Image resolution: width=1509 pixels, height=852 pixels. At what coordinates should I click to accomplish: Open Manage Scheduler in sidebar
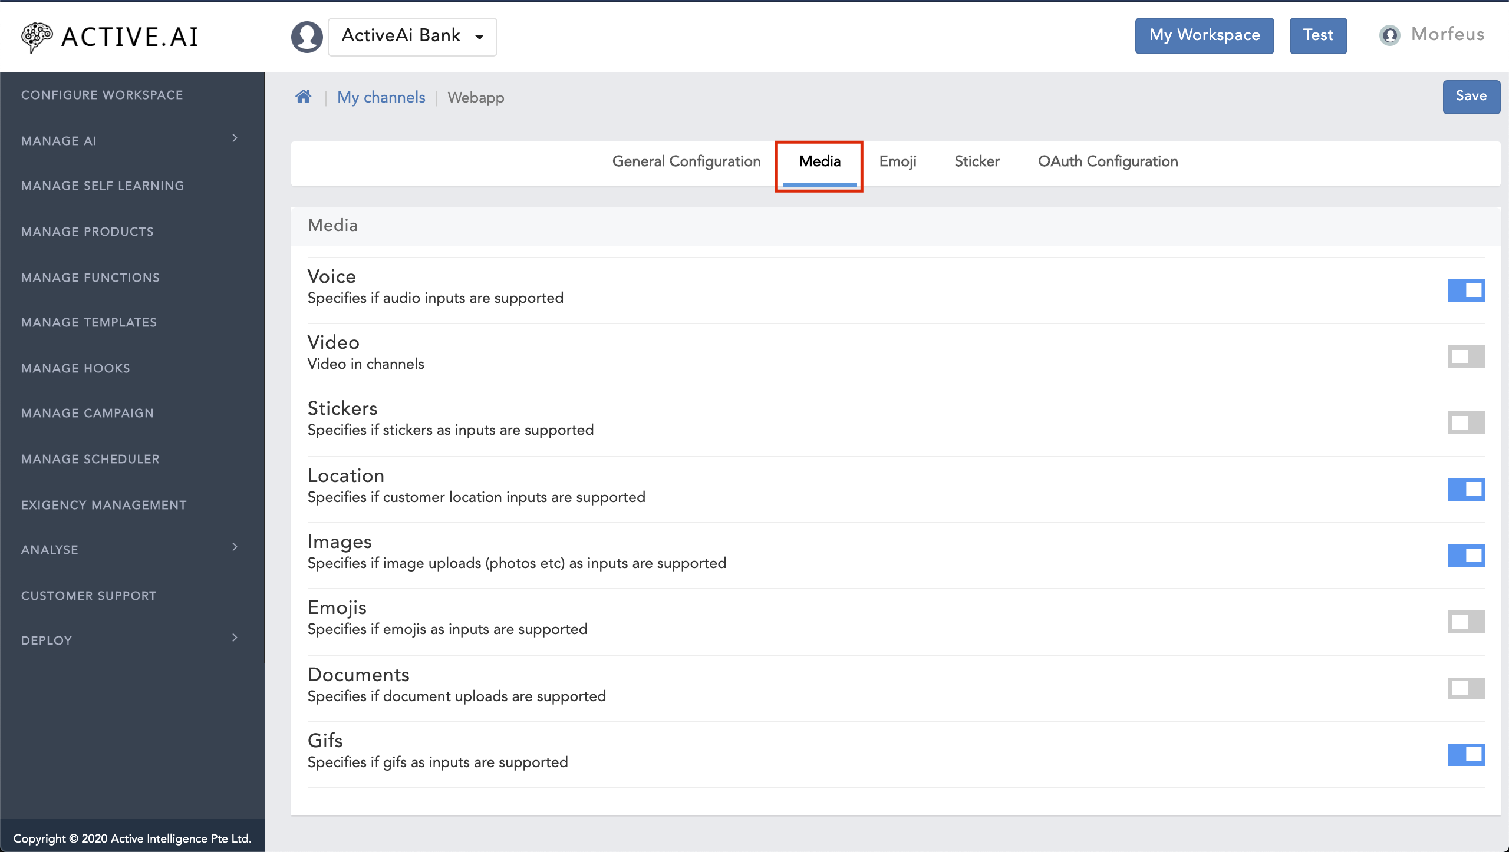click(90, 459)
